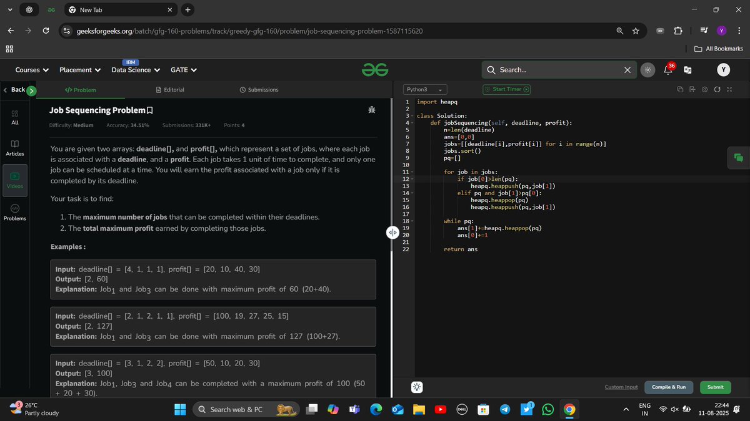
Task: Clear the search box with X
Action: click(627, 70)
